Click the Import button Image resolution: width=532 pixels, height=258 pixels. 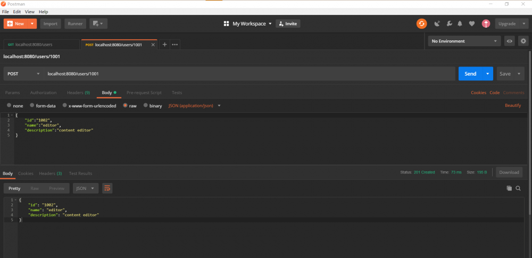(x=51, y=24)
